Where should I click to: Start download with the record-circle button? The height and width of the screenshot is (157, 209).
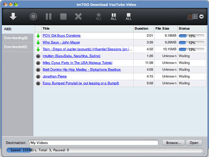point(33,17)
